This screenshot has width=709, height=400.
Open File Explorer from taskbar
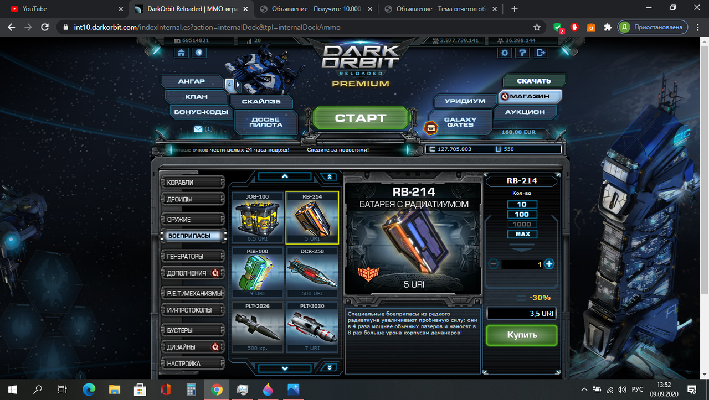pos(115,389)
